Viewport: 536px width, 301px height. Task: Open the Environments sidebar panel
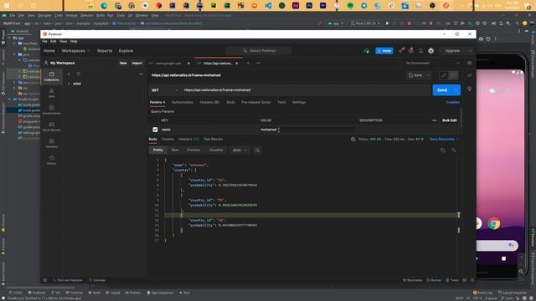(x=52, y=110)
